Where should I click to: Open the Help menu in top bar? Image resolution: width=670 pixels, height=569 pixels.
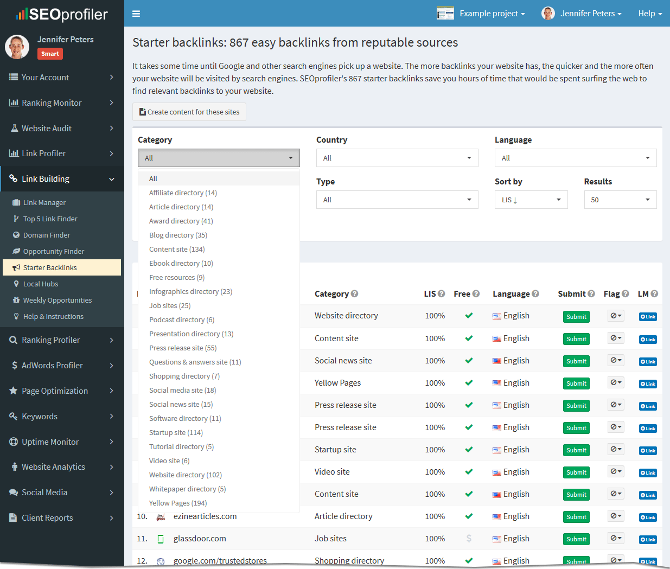(650, 14)
